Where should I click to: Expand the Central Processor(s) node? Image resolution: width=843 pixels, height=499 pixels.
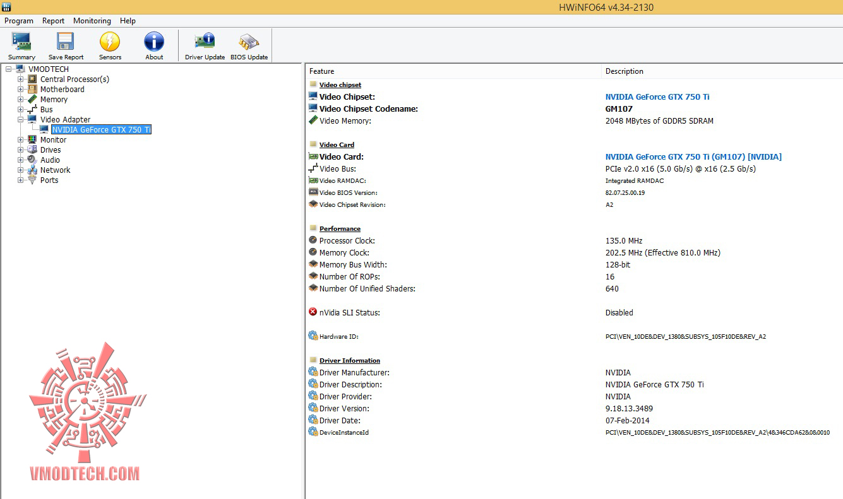tap(21, 79)
